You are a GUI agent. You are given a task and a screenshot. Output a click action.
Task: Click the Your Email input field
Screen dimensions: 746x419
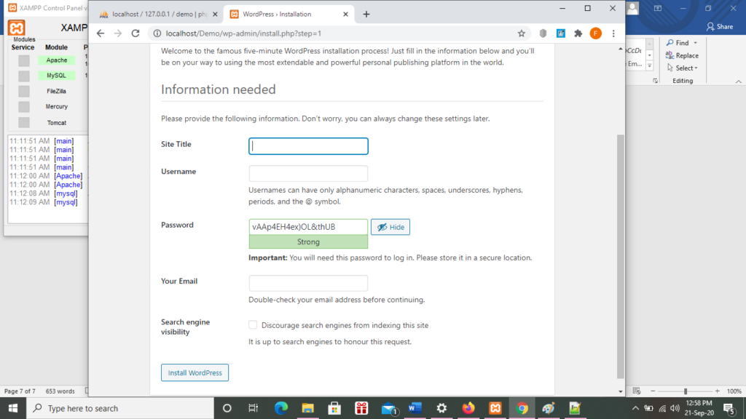tap(308, 283)
